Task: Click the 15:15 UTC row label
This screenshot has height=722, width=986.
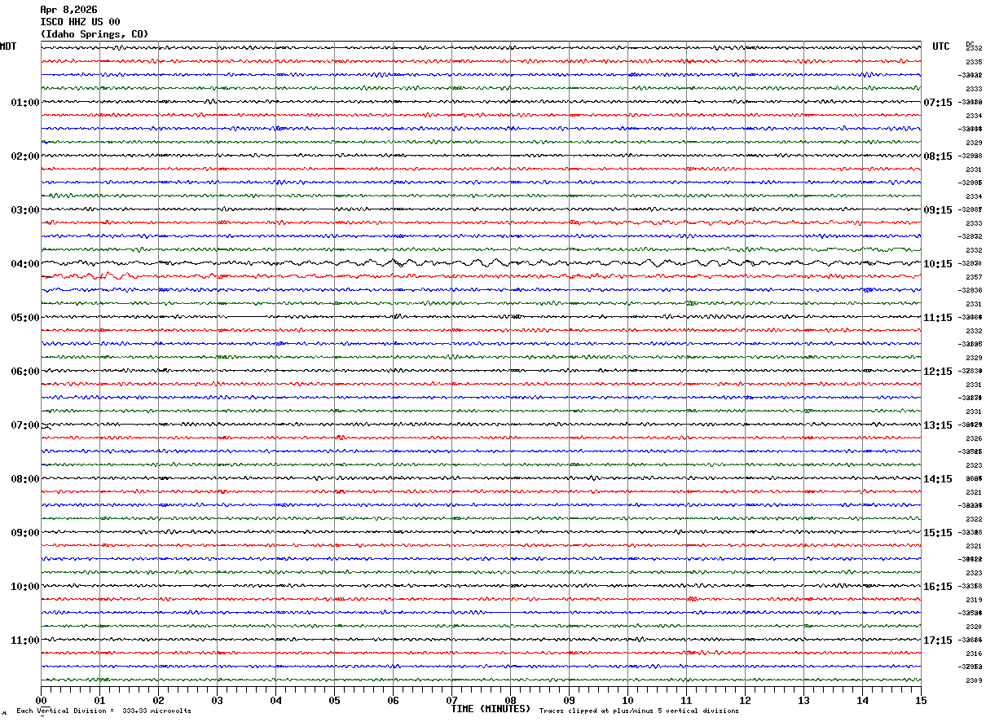Action: [938, 533]
